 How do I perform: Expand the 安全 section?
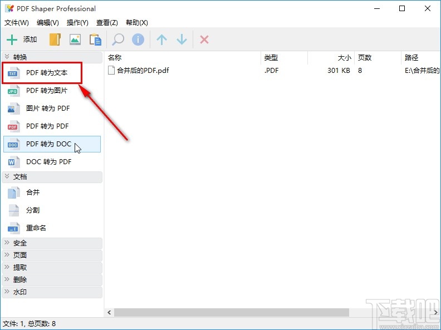click(x=52, y=243)
